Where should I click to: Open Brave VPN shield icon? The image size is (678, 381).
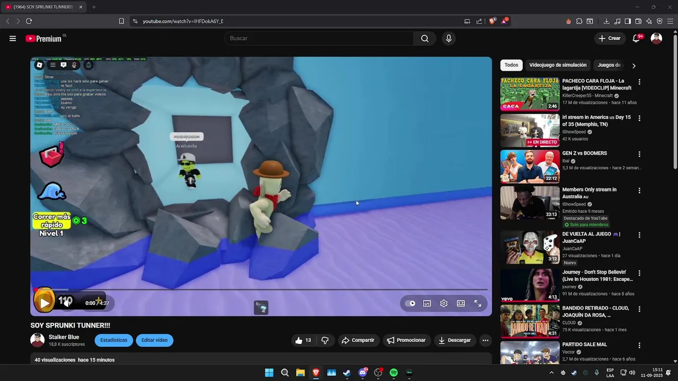click(659, 21)
